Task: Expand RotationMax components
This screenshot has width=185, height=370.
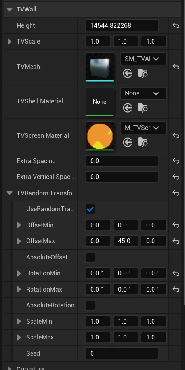Action: (19, 289)
